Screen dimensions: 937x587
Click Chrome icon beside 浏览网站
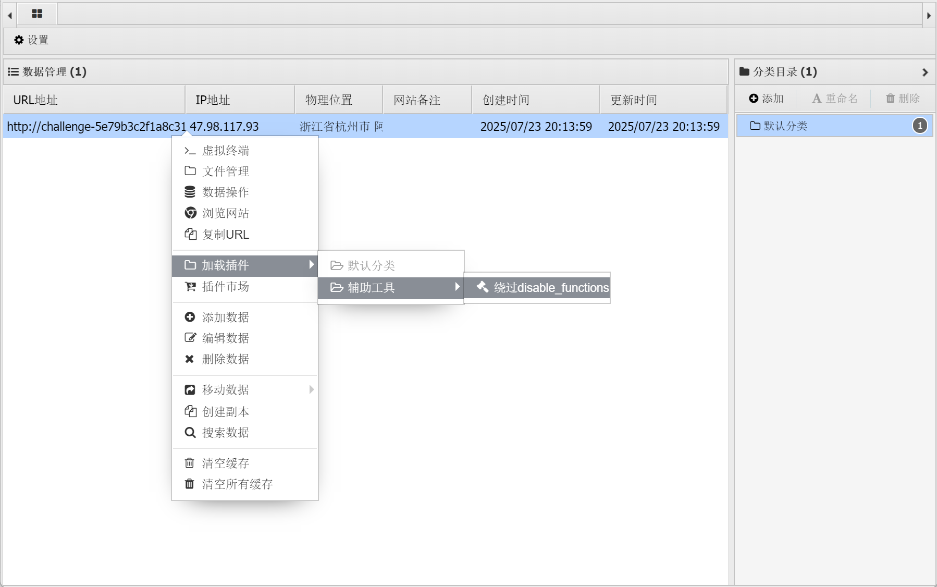(190, 213)
